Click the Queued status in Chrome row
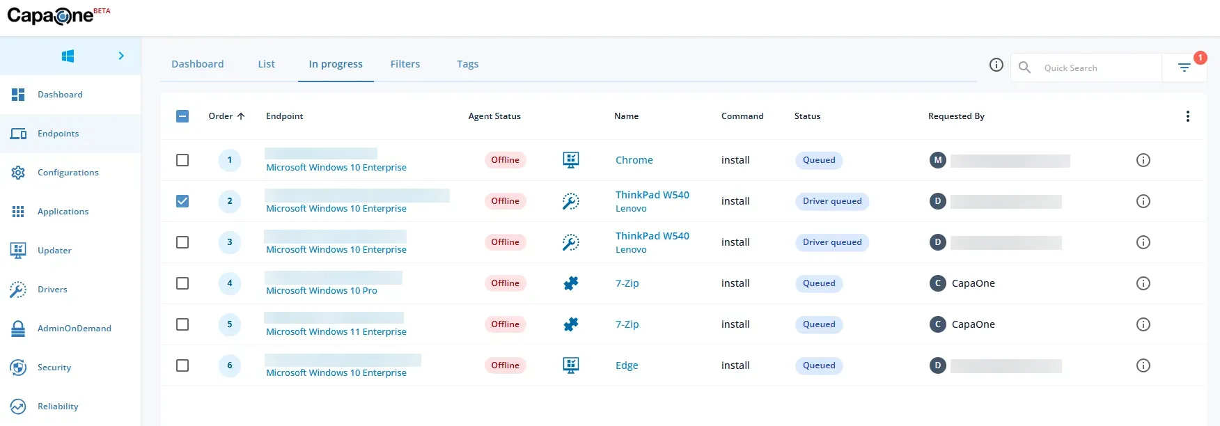 coord(819,160)
